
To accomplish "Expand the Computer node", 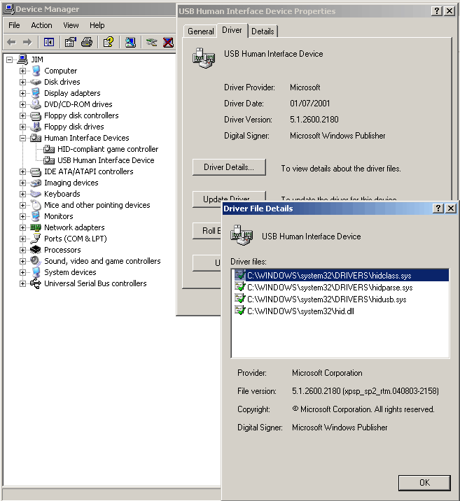I will (x=22, y=71).
